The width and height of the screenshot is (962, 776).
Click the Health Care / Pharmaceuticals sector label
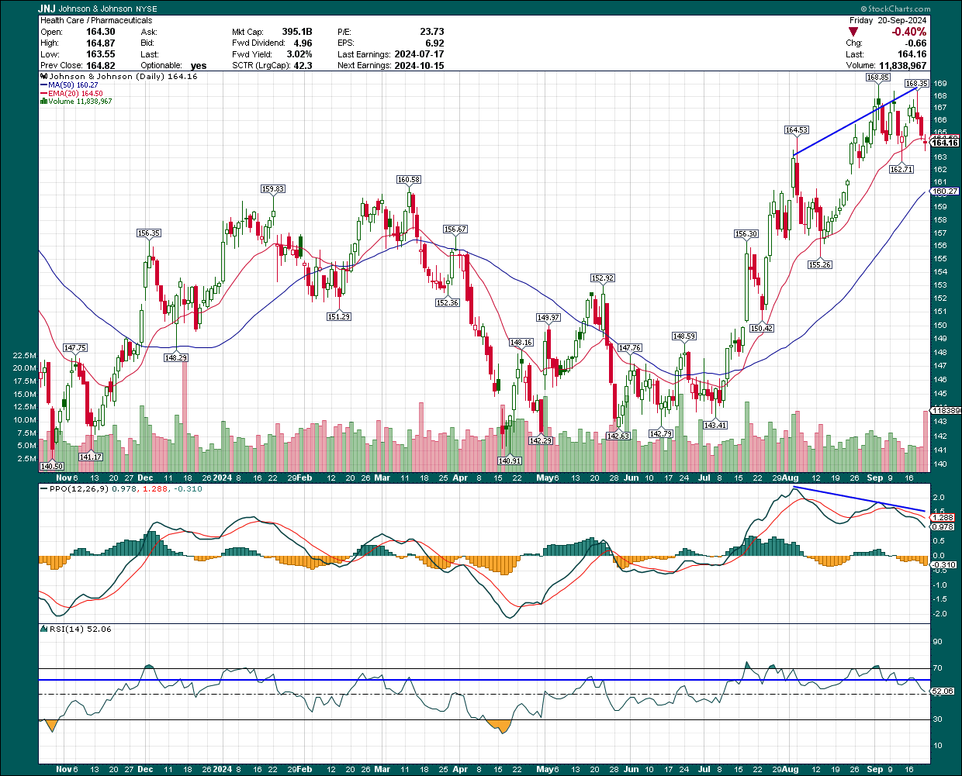click(x=96, y=20)
